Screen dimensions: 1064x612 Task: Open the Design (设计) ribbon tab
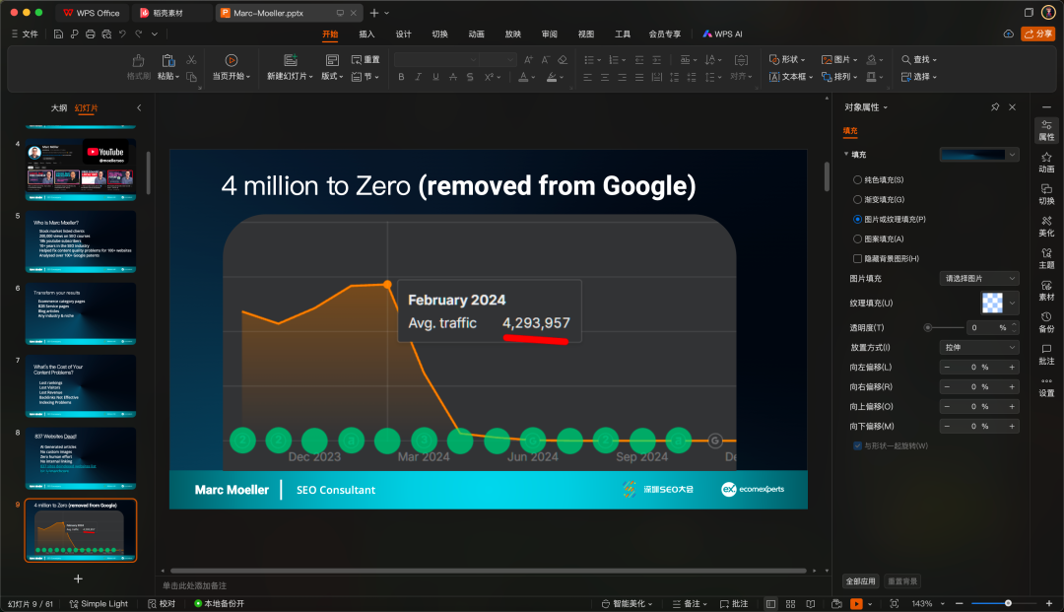click(404, 34)
